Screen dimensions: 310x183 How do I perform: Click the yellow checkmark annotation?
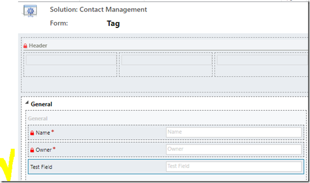[x=8, y=165]
